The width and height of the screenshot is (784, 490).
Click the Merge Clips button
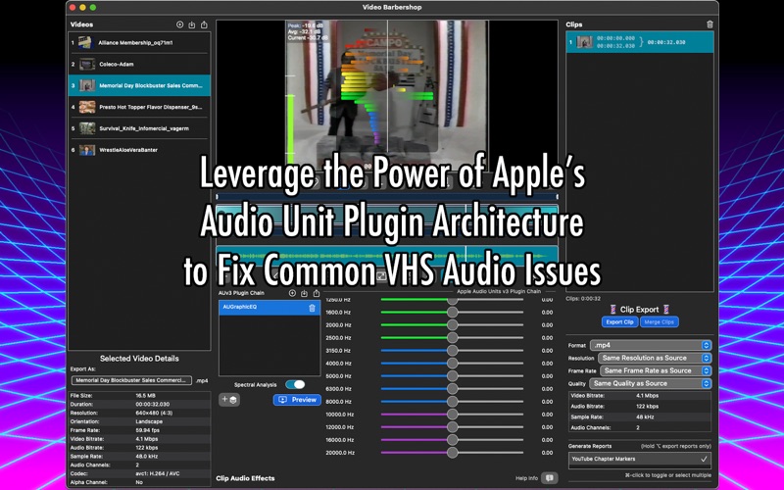coord(659,322)
